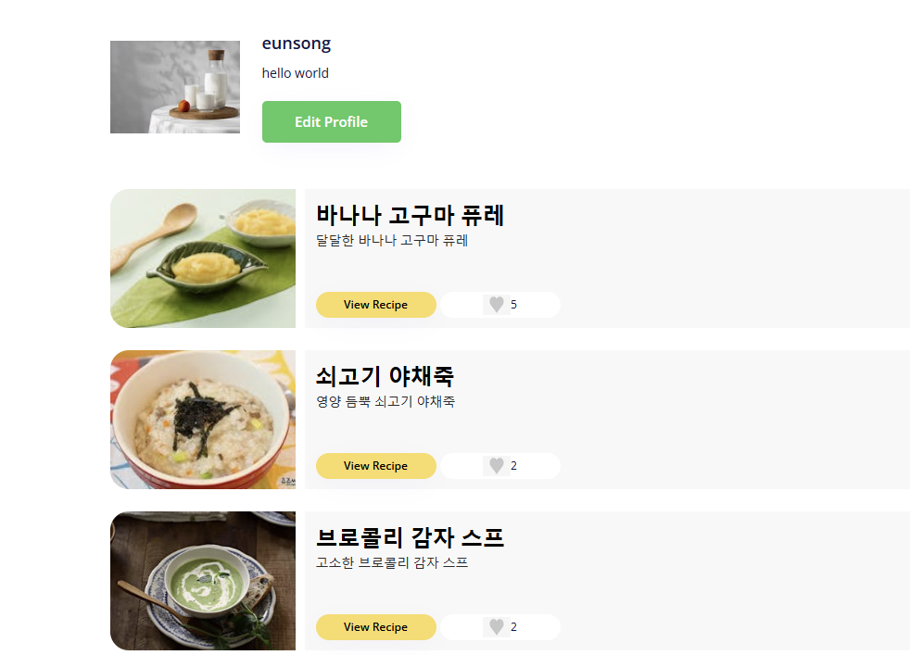Unlike the beef vegetable porridge recipe
This screenshot has height=655, width=910.
tap(496, 465)
